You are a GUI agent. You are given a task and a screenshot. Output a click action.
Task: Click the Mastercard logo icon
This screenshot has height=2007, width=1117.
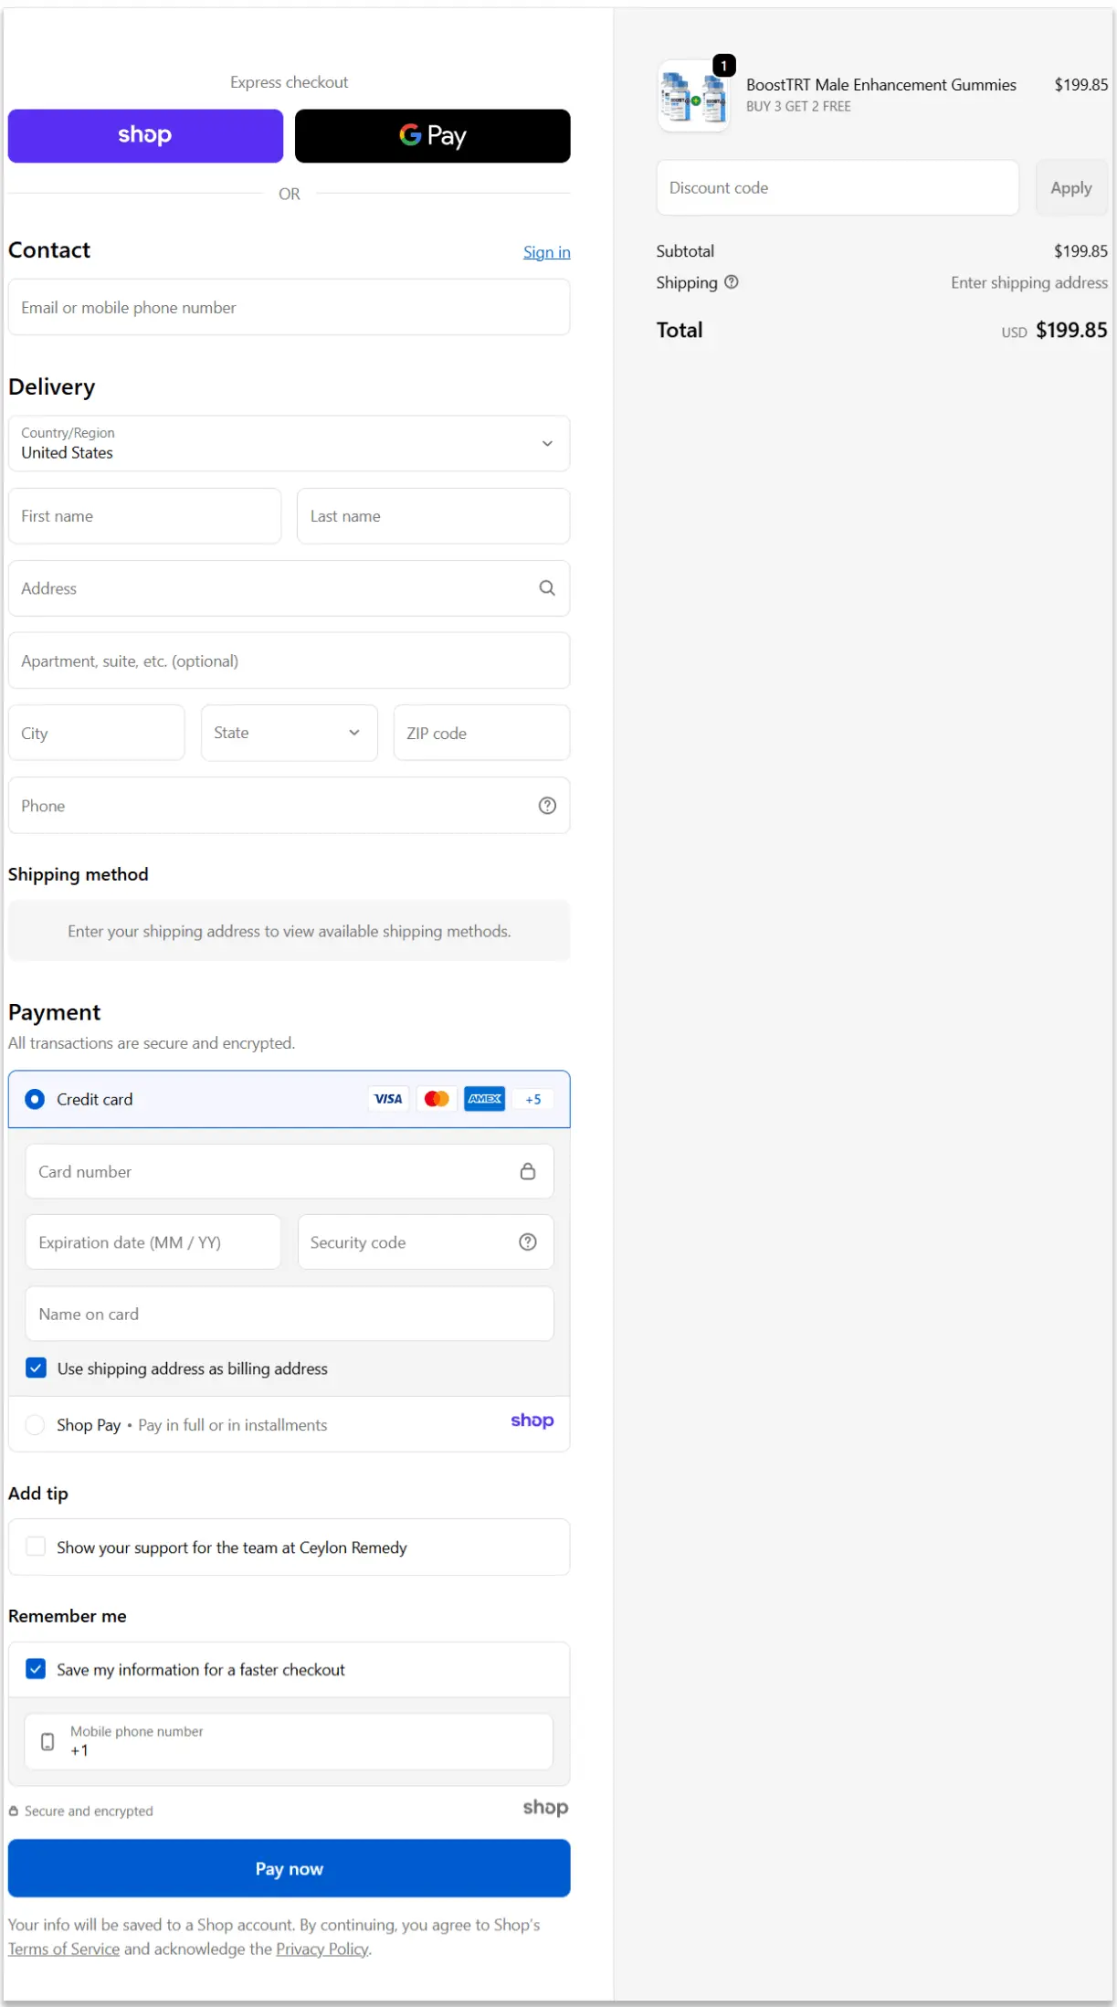tap(437, 1099)
